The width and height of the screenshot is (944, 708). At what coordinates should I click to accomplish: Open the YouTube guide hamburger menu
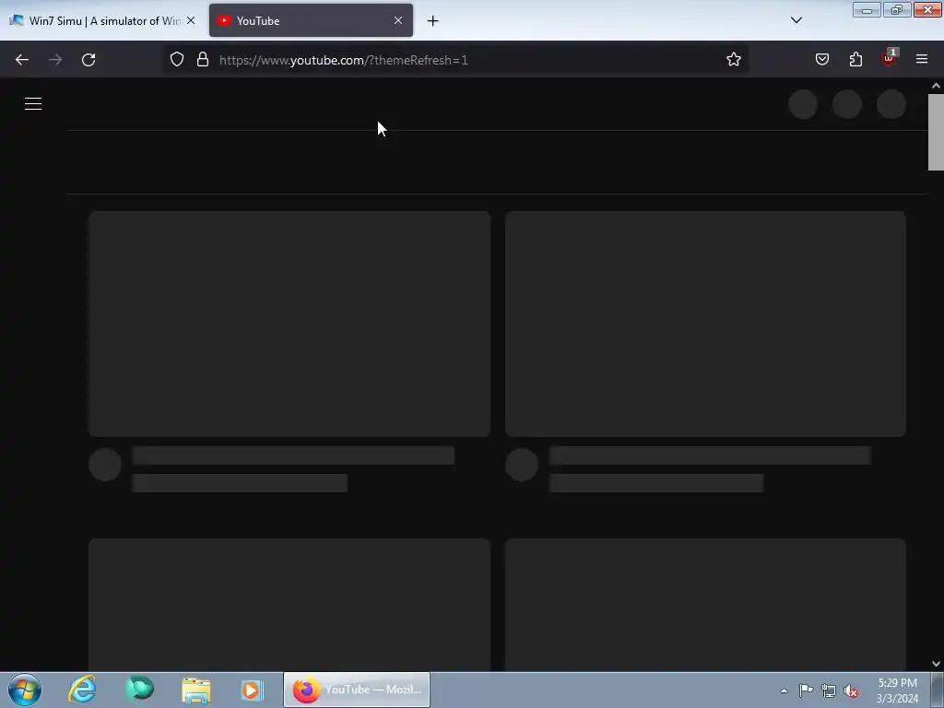(33, 103)
